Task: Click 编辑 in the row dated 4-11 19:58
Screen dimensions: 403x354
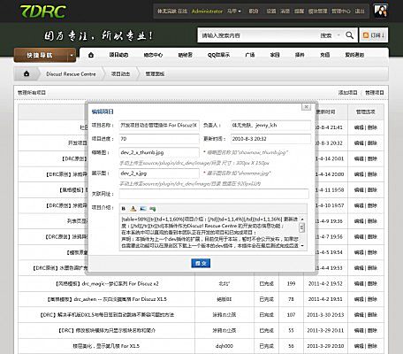Action: pyautogui.click(x=359, y=190)
